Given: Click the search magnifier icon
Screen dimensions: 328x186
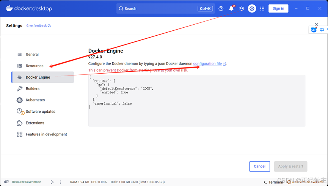Looking at the screenshot, I should tap(121, 9).
